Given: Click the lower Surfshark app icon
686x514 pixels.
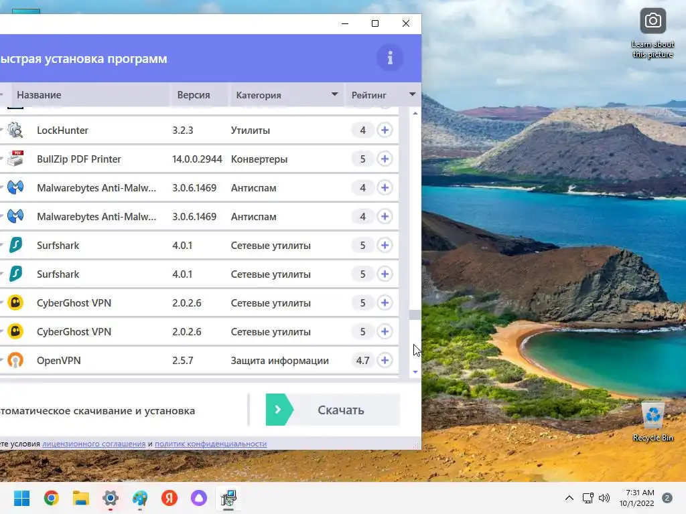Looking at the screenshot, I should pyautogui.click(x=15, y=274).
